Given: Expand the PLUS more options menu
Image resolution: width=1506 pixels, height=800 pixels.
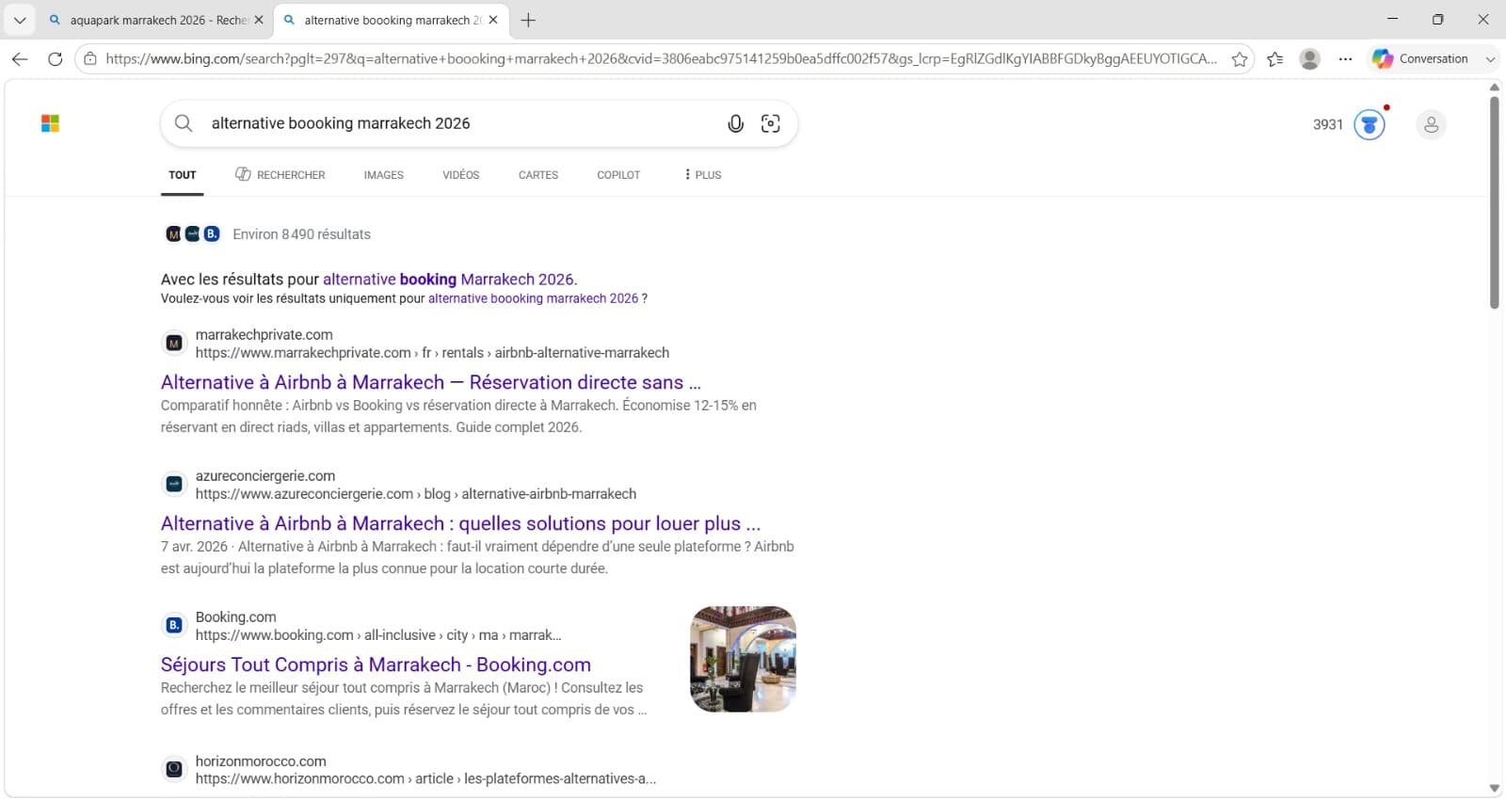Looking at the screenshot, I should pyautogui.click(x=702, y=175).
